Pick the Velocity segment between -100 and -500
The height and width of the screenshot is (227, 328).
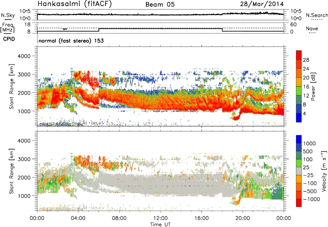coord(299,187)
